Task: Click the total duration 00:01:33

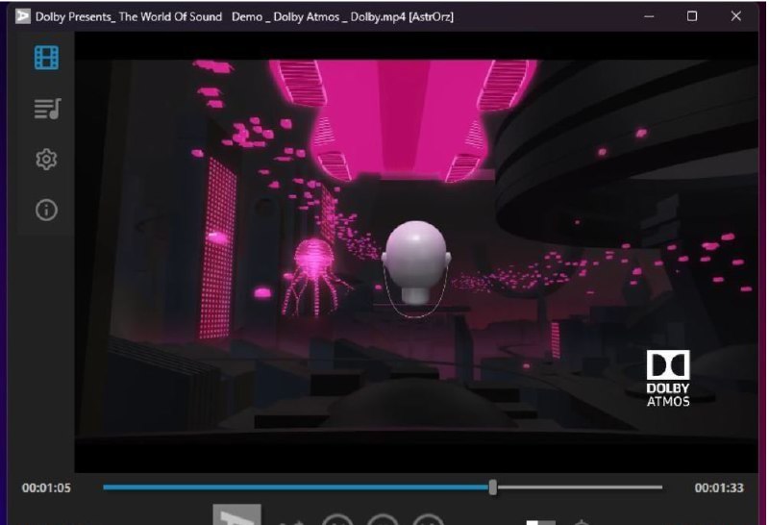Action: pos(719,487)
